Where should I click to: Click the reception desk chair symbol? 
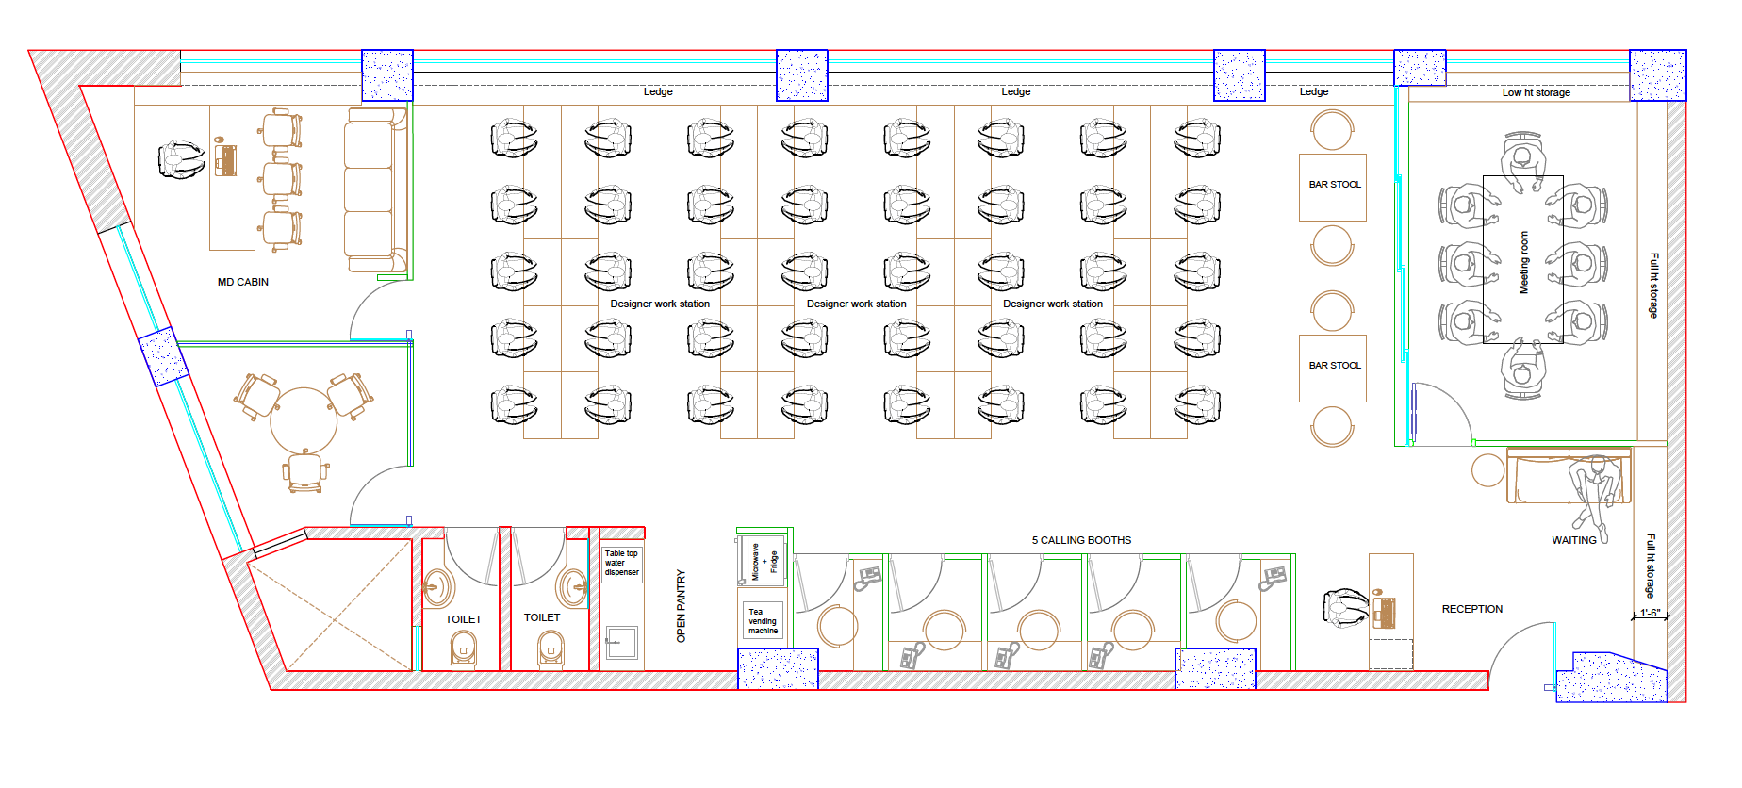click(1345, 607)
